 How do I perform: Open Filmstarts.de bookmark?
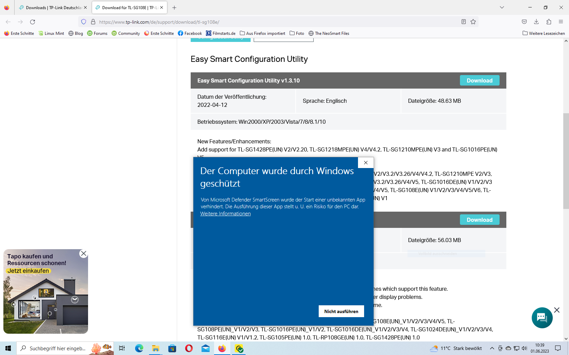click(221, 33)
